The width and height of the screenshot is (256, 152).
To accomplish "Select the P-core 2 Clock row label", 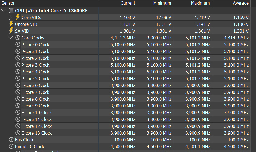I will coord(35,58).
